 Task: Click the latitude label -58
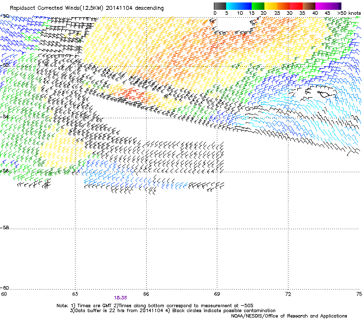coord(4,228)
